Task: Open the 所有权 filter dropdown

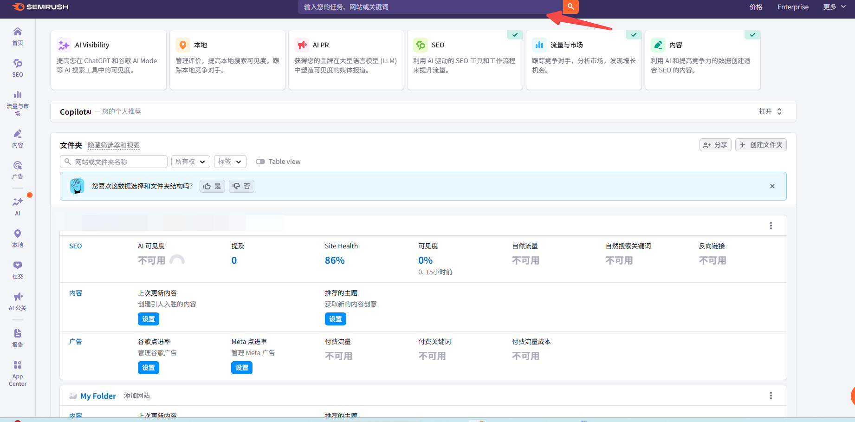Action: click(190, 161)
